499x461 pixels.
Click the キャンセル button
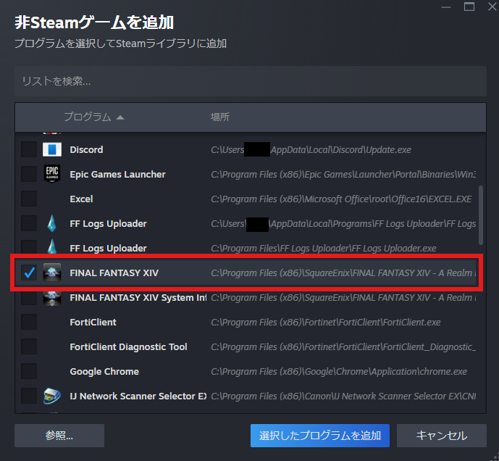click(441, 436)
